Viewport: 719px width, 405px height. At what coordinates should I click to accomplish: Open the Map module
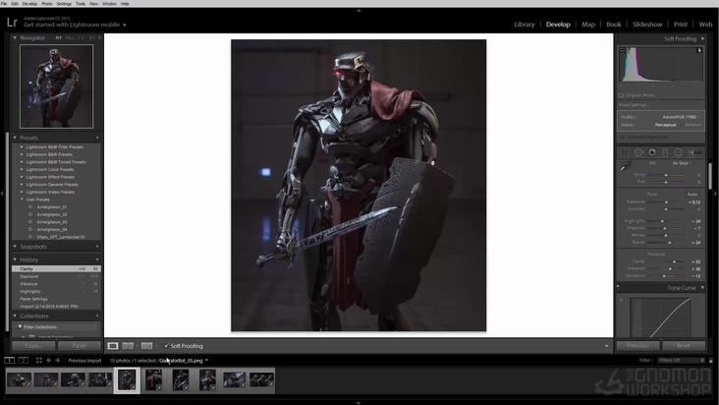tap(587, 25)
